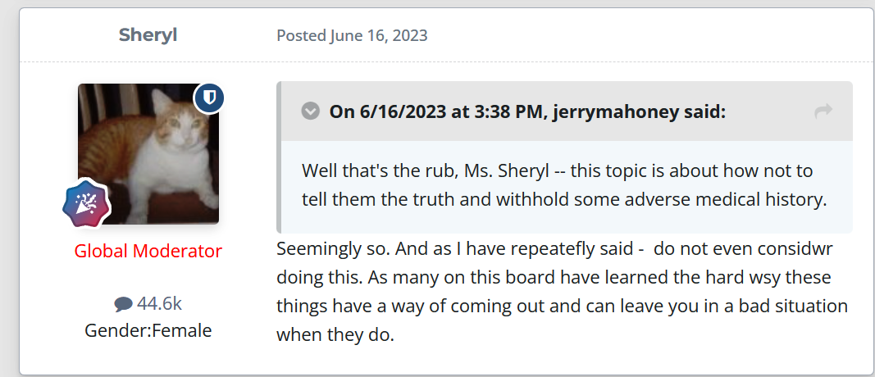The width and height of the screenshot is (875, 377).
Task: Click the moderator shield badge on avatar
Action: pyautogui.click(x=209, y=98)
